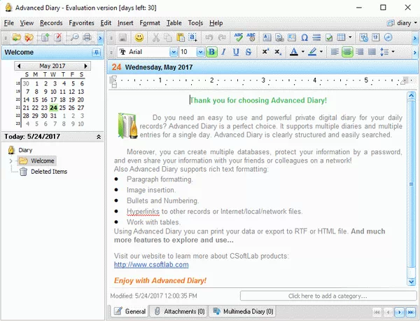Switch to the Multimedia Diary (0) tab
Screen dimensions: 420x321
click(243, 311)
